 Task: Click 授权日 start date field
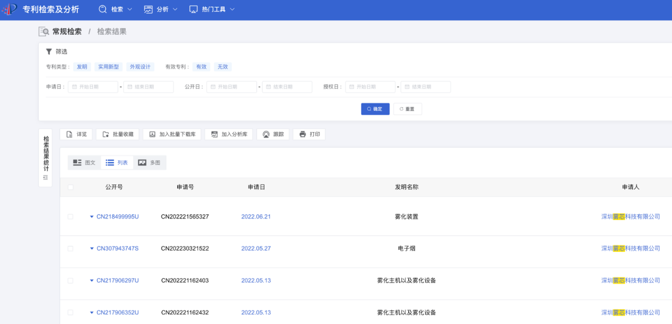[x=370, y=87]
